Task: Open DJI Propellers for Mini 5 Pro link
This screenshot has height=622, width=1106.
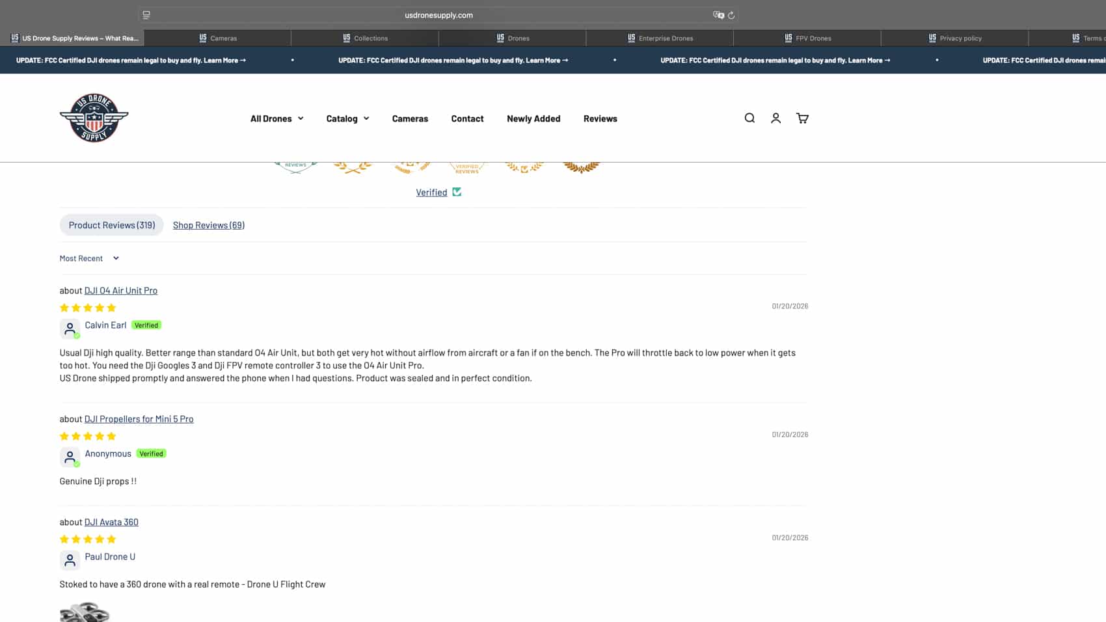Action: click(x=139, y=419)
